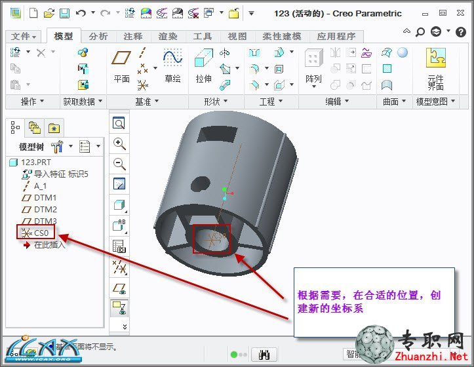Toggle annotation display AB icon

coord(119,225)
